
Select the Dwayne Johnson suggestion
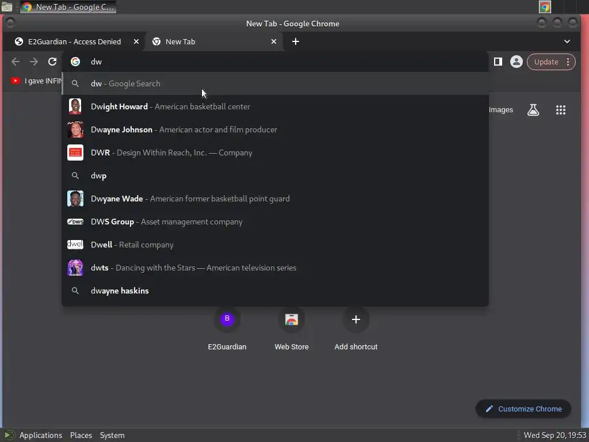coord(275,129)
